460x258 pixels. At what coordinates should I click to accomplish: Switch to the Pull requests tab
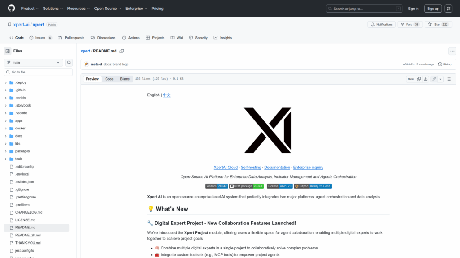pyautogui.click(x=71, y=38)
